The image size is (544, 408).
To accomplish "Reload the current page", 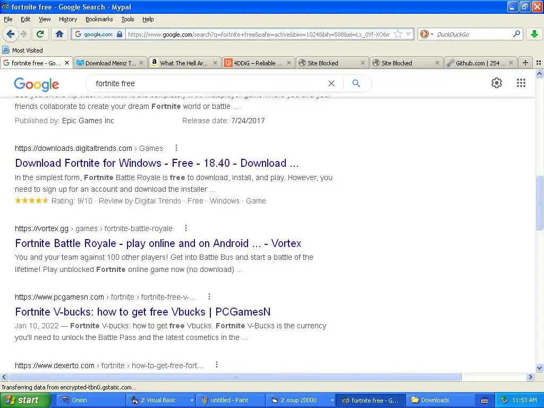I will [40, 34].
